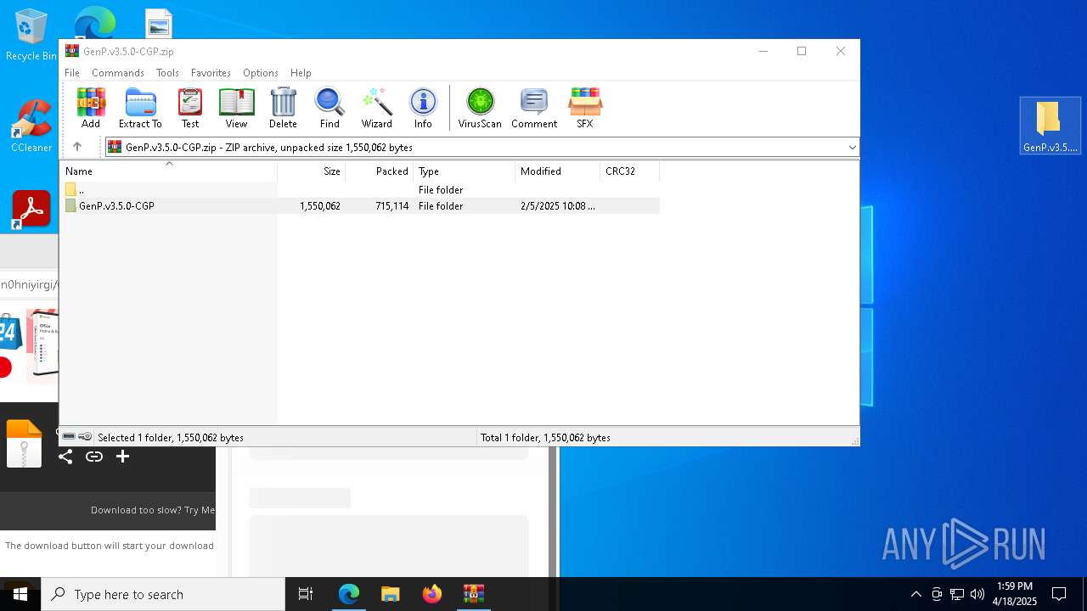The image size is (1087, 611).
Task: Sort by Type column header
Action: [x=465, y=171]
